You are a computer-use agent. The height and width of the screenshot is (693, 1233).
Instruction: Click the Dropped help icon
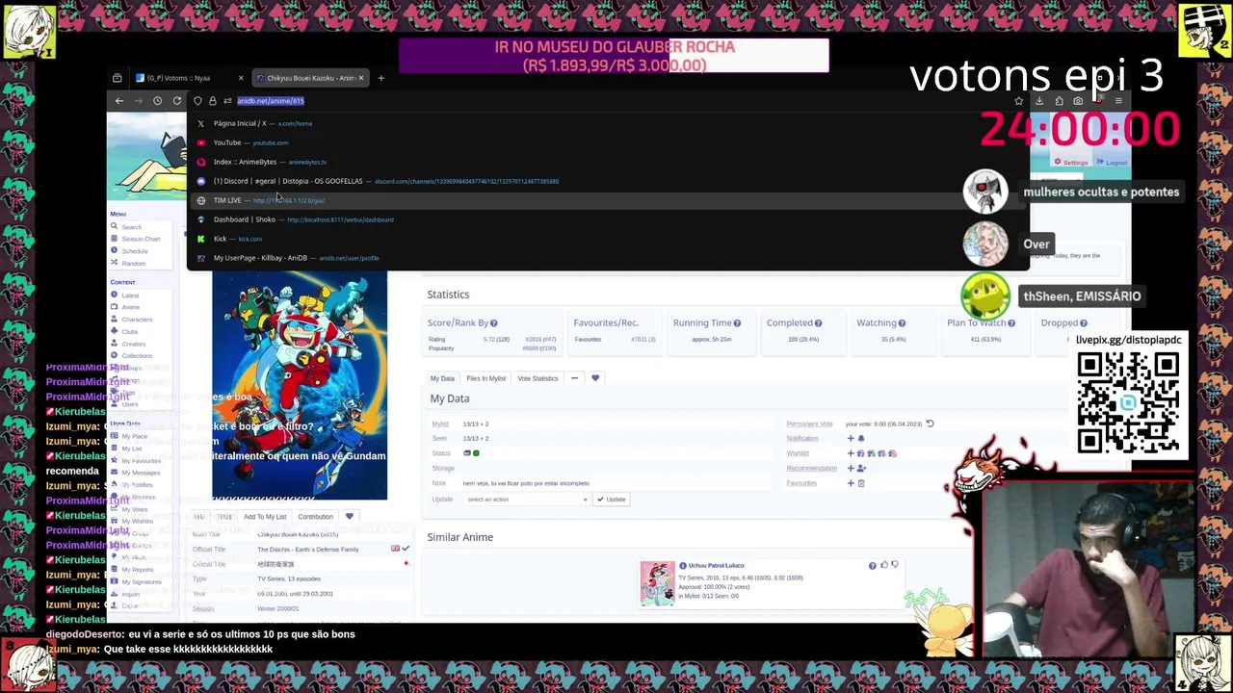click(1084, 323)
